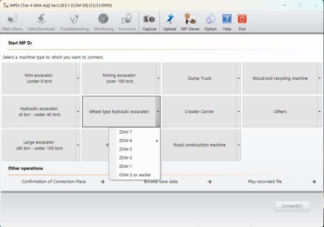Open Confirmation of Connection Place
The height and width of the screenshot is (227, 324).
pyautogui.click(x=53, y=182)
